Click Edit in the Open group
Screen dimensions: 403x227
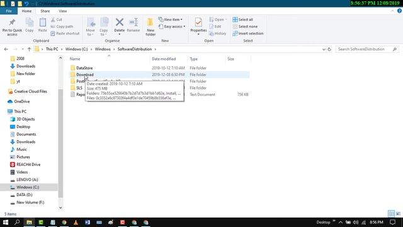click(x=215, y=26)
